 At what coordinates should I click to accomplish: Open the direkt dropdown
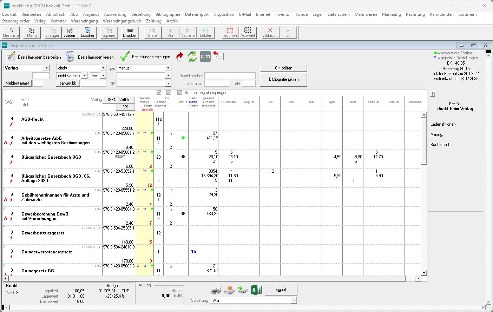[103, 68]
